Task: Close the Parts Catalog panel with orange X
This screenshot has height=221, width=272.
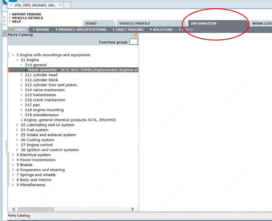Action: pyautogui.click(x=136, y=35)
